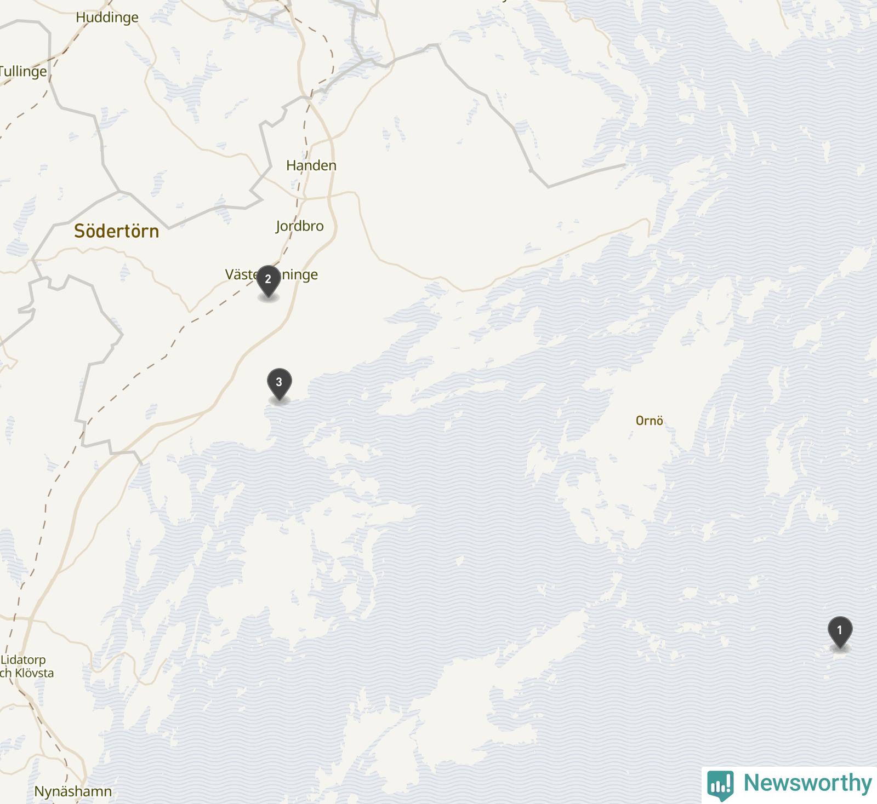This screenshot has height=804, width=877.
Task: Select the Handen town label
Action: 311,165
